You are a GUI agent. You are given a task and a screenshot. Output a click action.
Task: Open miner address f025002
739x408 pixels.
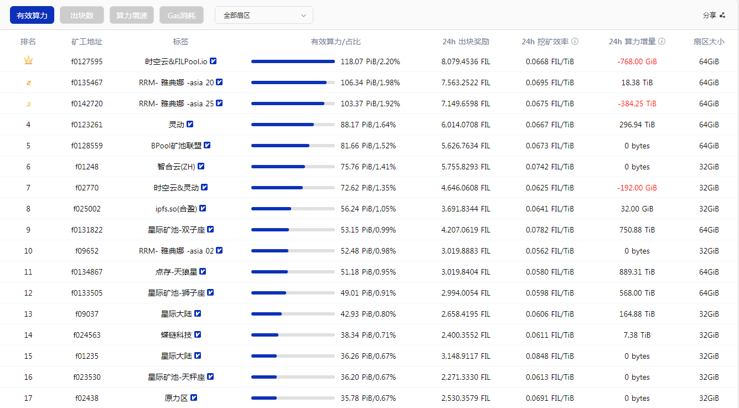pyautogui.click(x=87, y=209)
